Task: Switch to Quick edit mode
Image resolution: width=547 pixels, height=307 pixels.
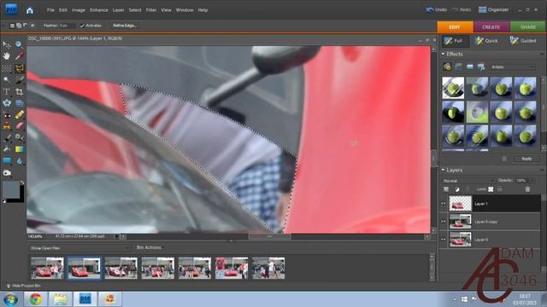Action: [487, 41]
